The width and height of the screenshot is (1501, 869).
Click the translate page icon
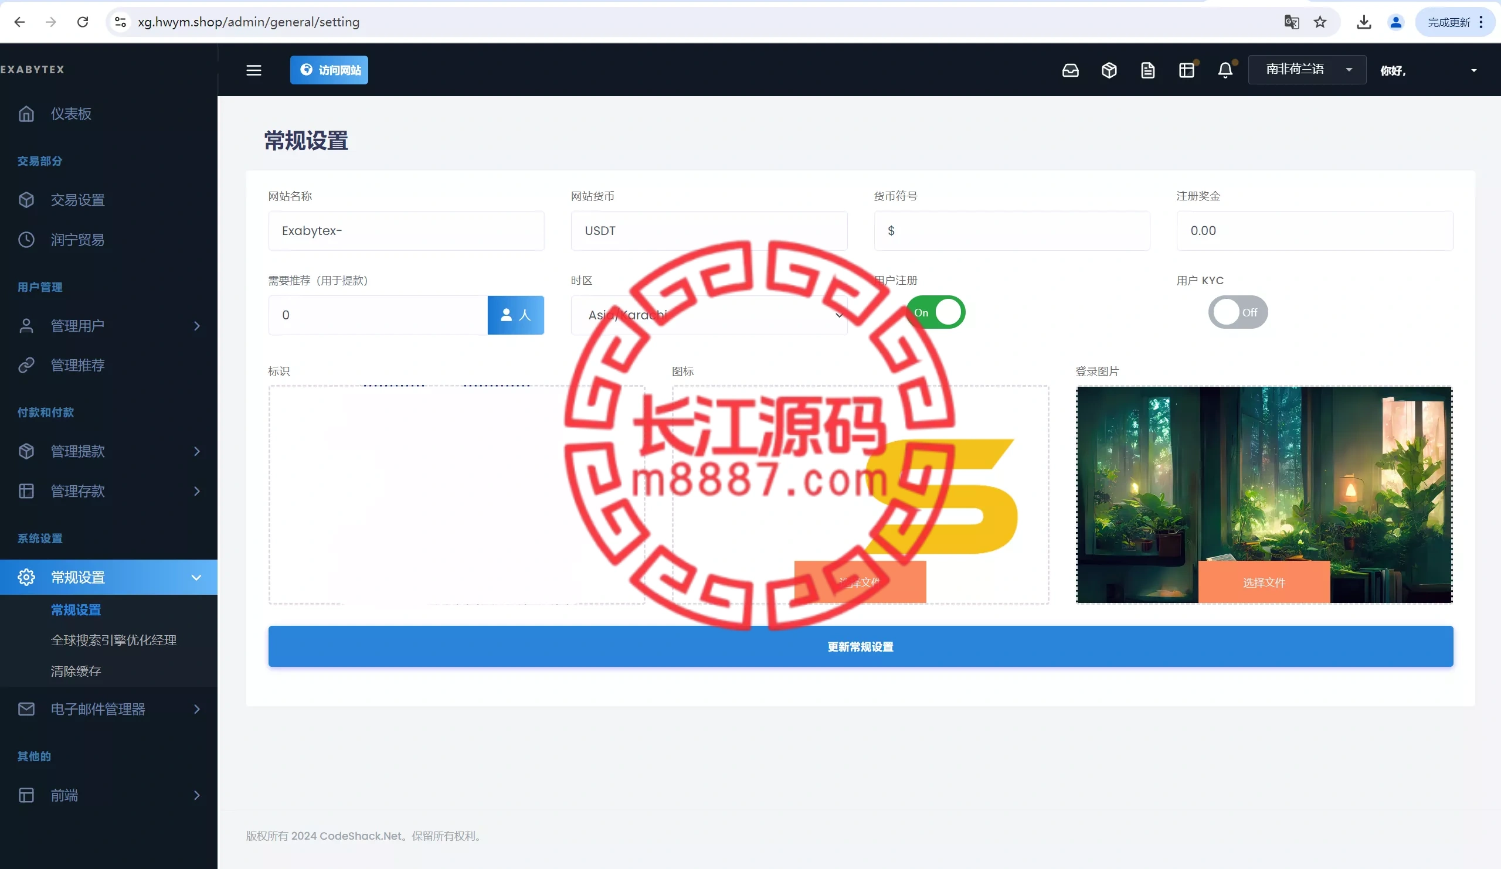pos(1291,22)
